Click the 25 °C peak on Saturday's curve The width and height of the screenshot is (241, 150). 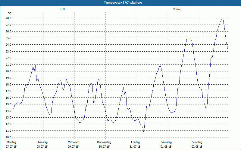click(x=189, y=38)
